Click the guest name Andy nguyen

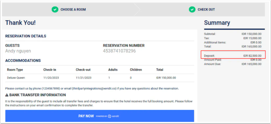coord(18,51)
